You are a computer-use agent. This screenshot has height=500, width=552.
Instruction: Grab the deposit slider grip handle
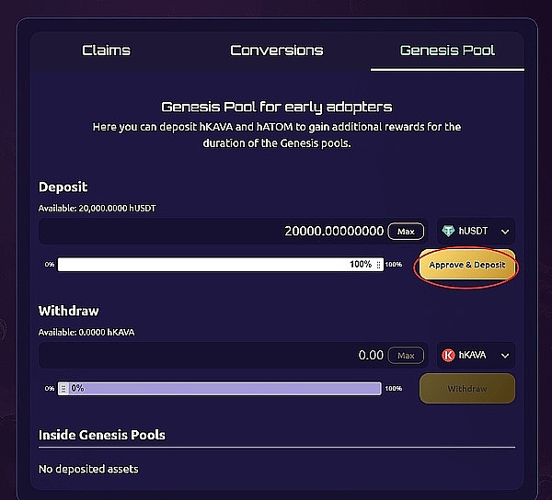click(x=379, y=265)
